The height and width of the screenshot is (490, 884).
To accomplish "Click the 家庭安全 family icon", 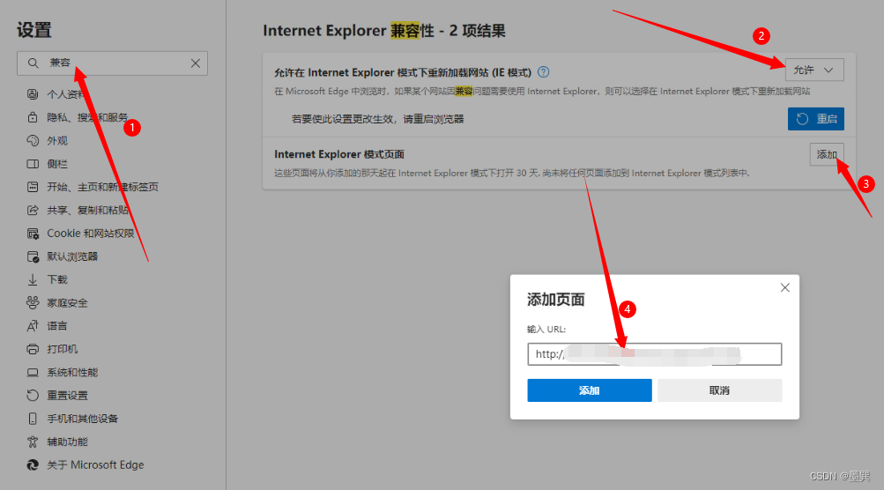I will click(33, 303).
